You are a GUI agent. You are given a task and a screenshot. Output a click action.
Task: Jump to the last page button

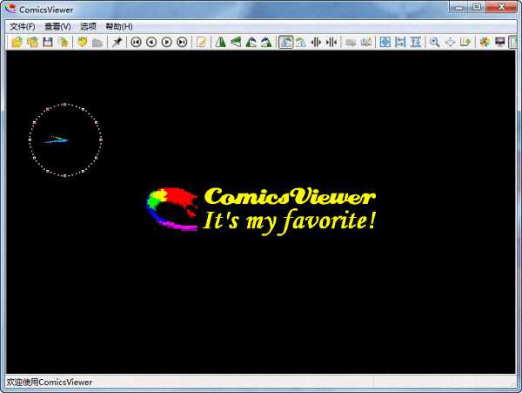tap(182, 42)
